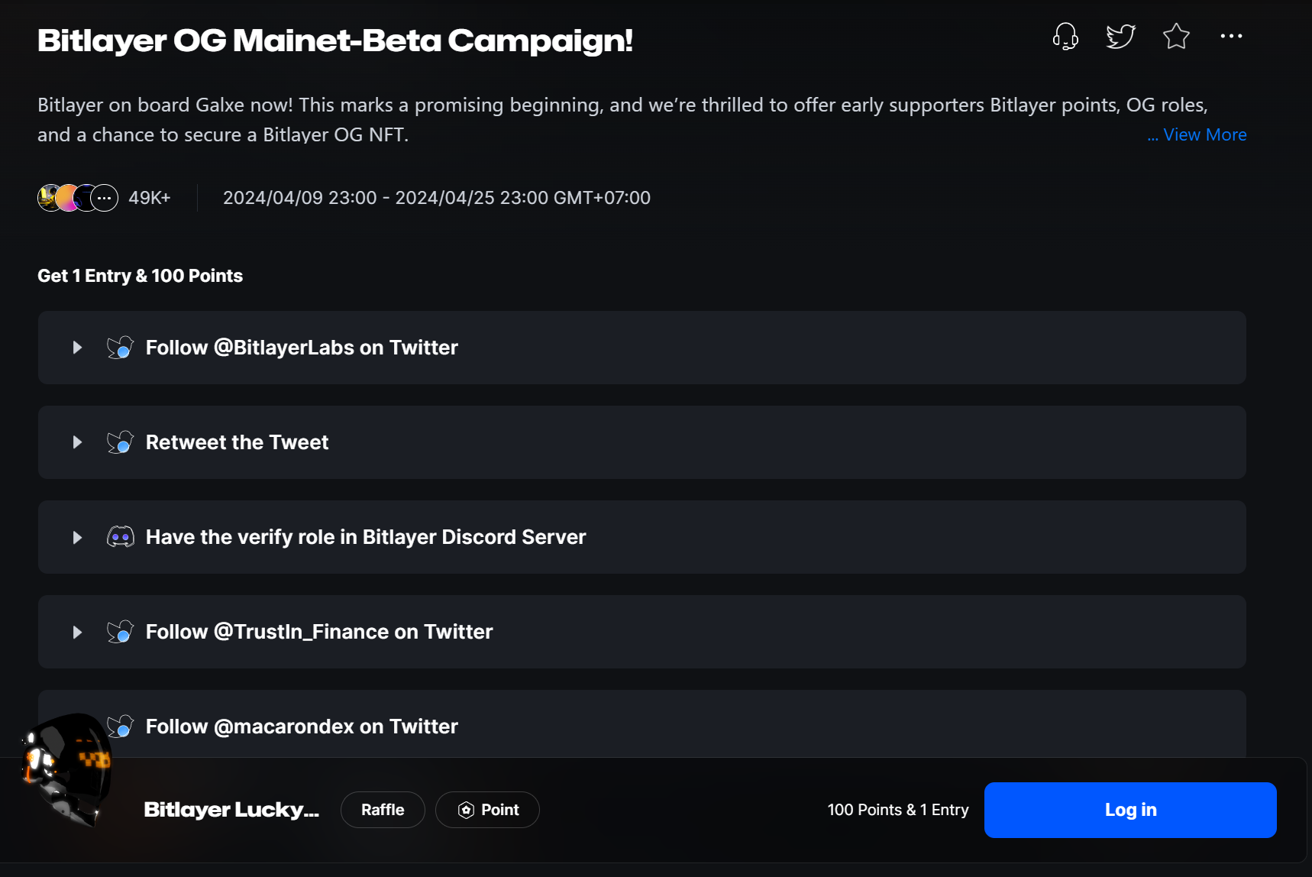Viewport: 1312px width, 877px height.
Task: Click the Bitlayer Lucky helmet NFT thumbnail
Action: 69,768
